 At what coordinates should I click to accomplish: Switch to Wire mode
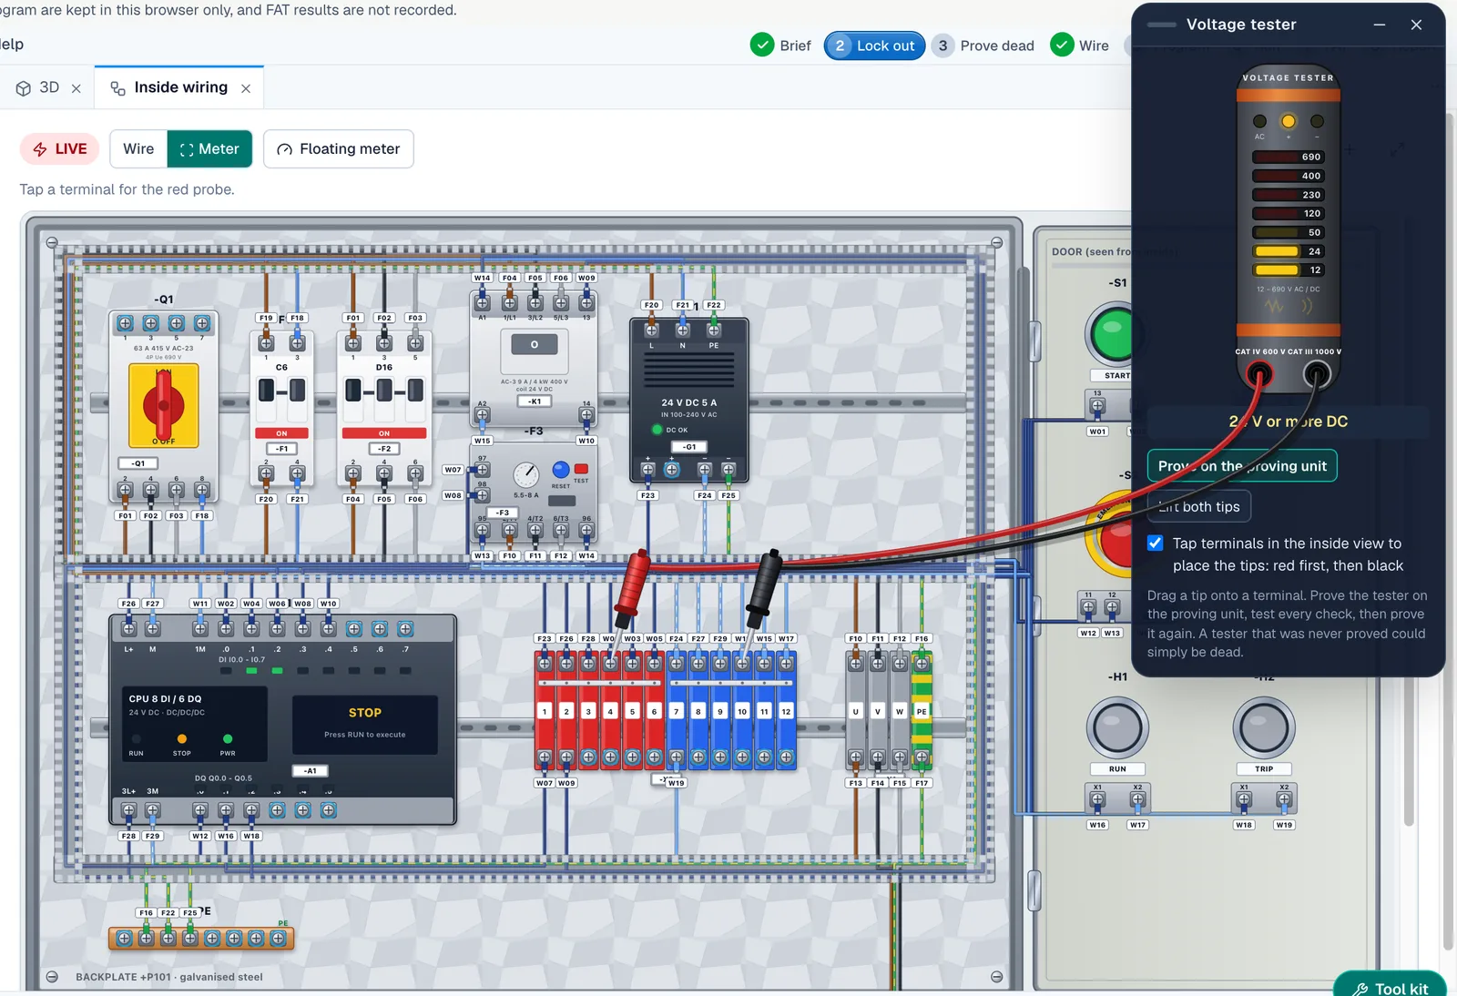coord(138,149)
